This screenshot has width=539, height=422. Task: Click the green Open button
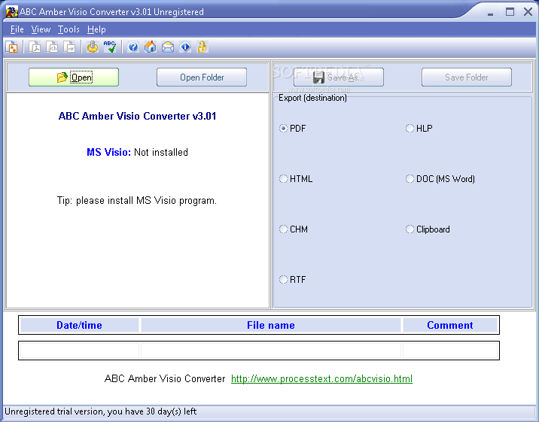pyautogui.click(x=74, y=77)
